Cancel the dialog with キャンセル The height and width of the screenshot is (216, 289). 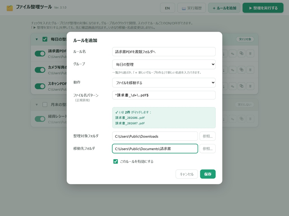[x=187, y=174]
